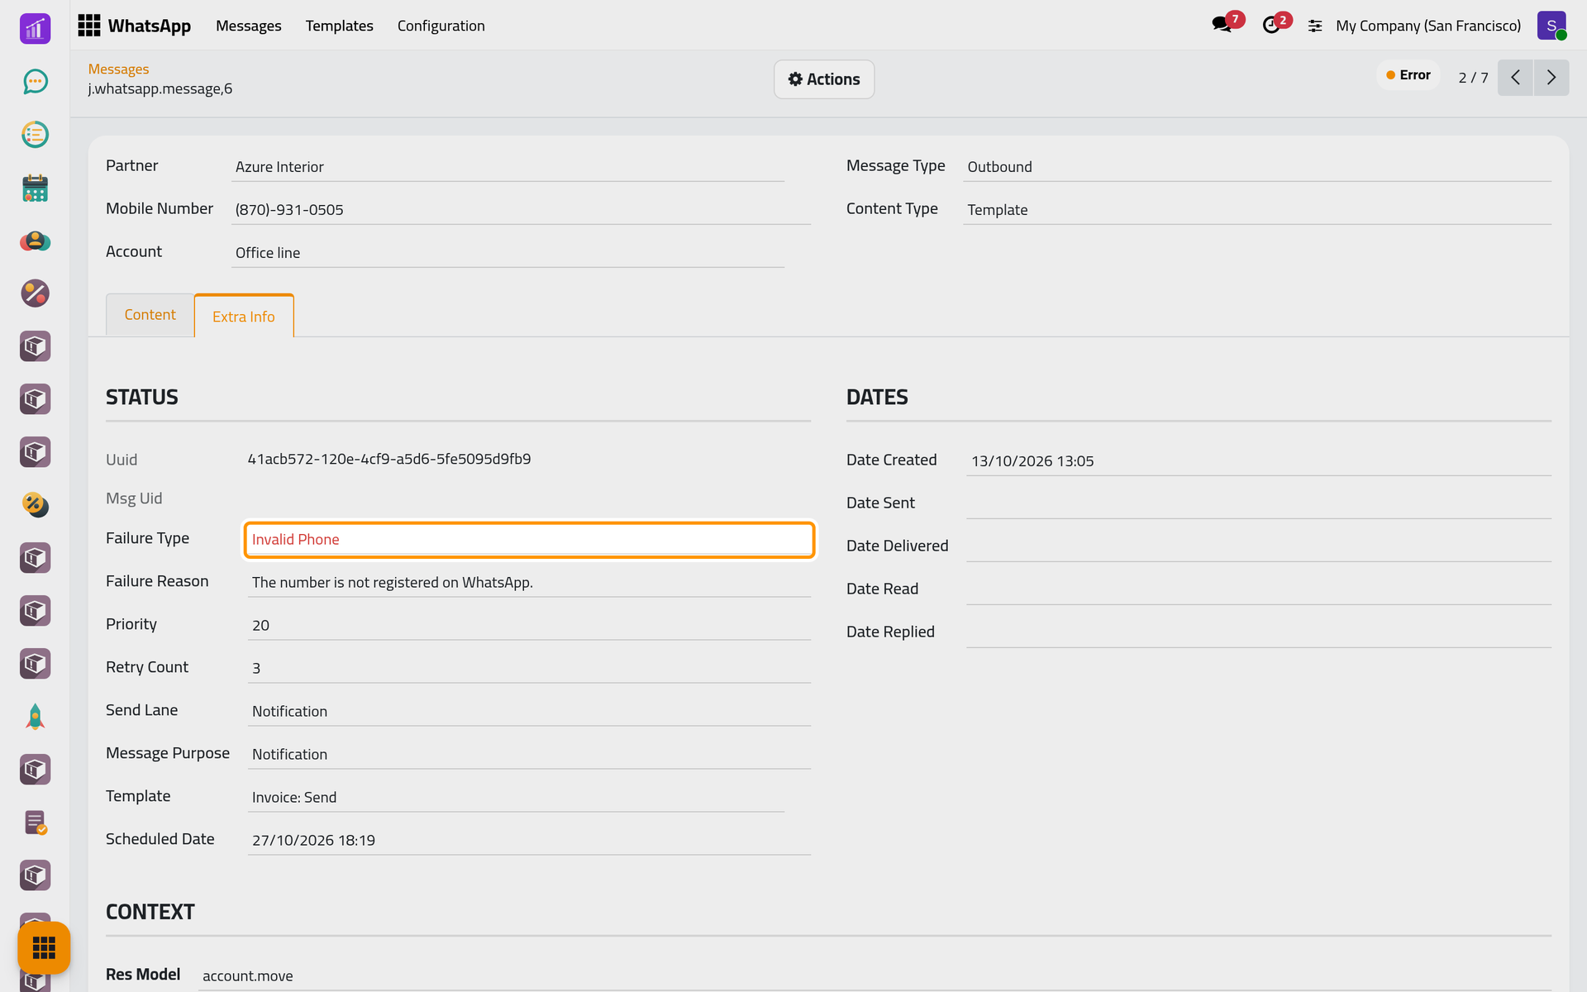The height and width of the screenshot is (992, 1587).
Task: Open the document with checkmark app icon
Action: click(x=35, y=823)
